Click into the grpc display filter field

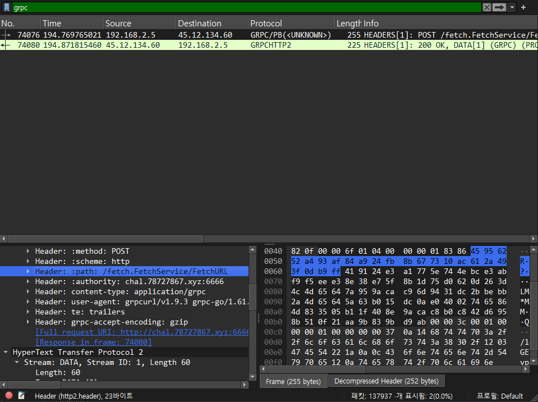pyautogui.click(x=247, y=7)
